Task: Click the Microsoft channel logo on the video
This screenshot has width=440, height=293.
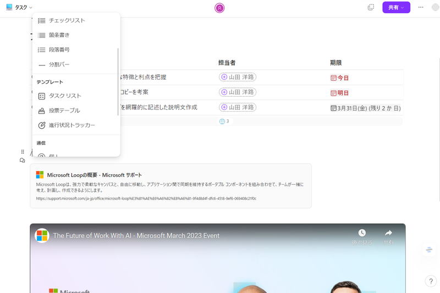Action: [42, 235]
